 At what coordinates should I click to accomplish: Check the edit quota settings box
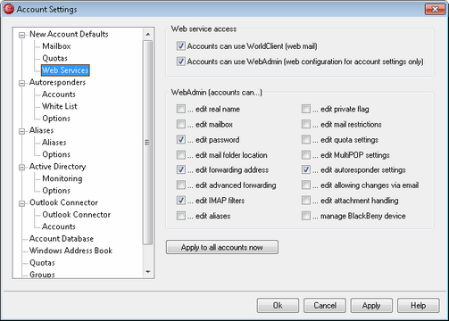(x=306, y=139)
